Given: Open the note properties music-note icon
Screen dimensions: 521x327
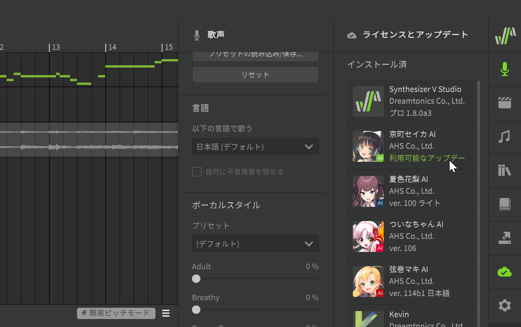Looking at the screenshot, I should tap(505, 137).
